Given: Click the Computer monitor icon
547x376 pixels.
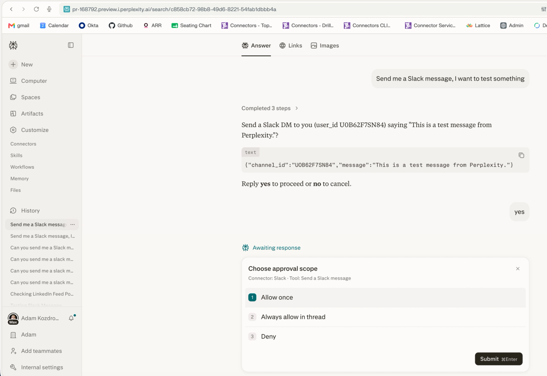Looking at the screenshot, I should 13,81.
